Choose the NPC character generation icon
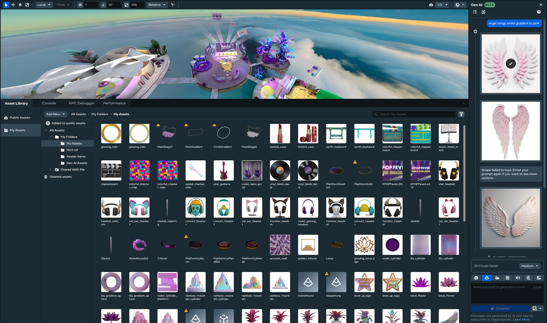547x323 pixels. (476, 278)
